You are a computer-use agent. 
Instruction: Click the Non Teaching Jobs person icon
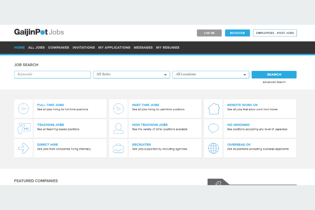[118, 128]
